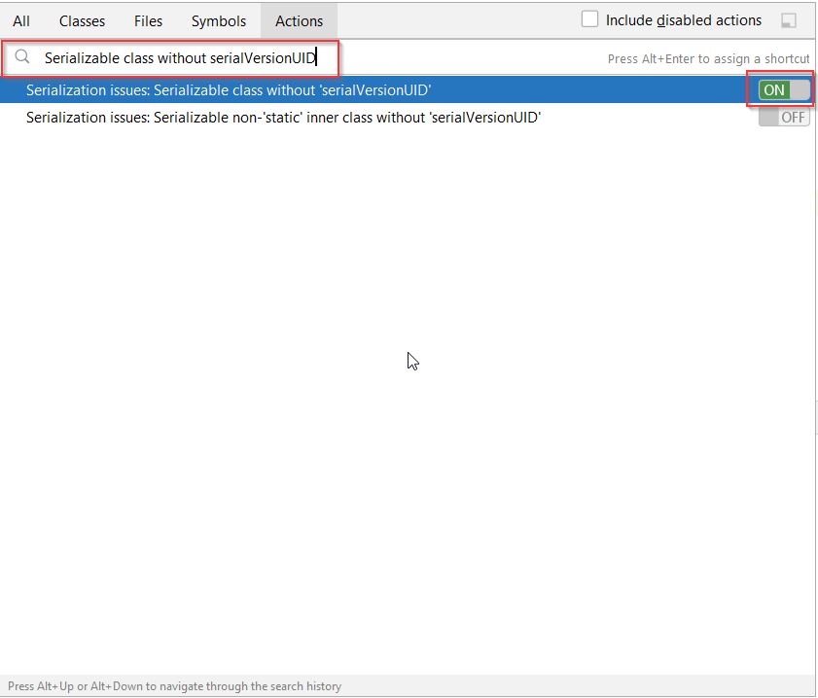Place caret after 'serialVersionUID' in the search box

point(317,58)
